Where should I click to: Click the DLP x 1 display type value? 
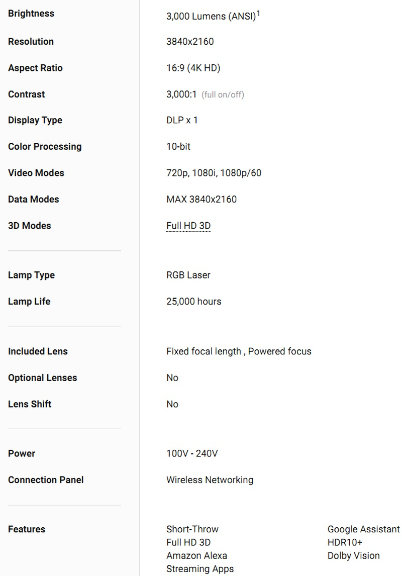click(x=182, y=121)
